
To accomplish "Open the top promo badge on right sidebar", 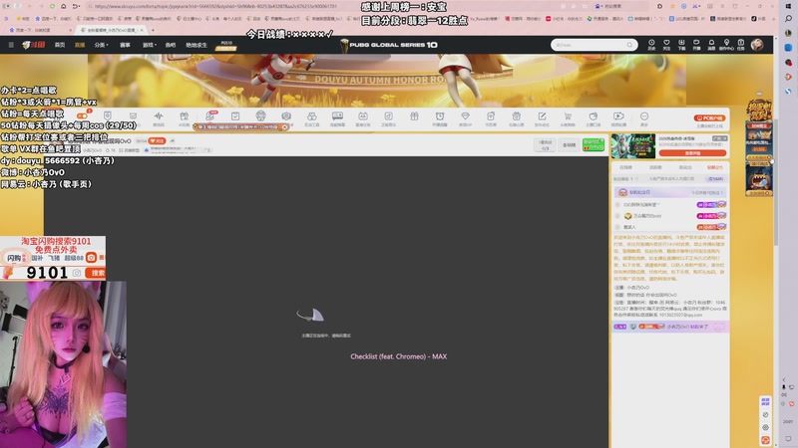I will tap(759, 111).
